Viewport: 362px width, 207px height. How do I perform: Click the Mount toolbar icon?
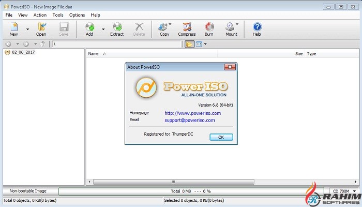pyautogui.click(x=231, y=29)
